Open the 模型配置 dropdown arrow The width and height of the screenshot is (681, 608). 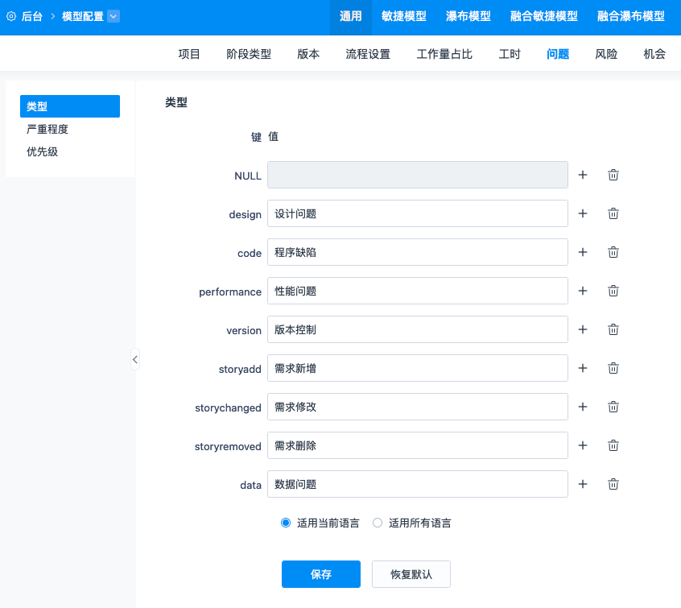click(113, 16)
